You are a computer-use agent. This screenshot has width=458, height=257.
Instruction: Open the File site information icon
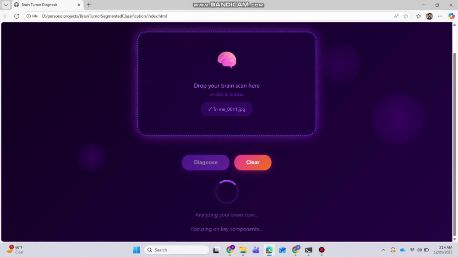pyautogui.click(x=32, y=16)
